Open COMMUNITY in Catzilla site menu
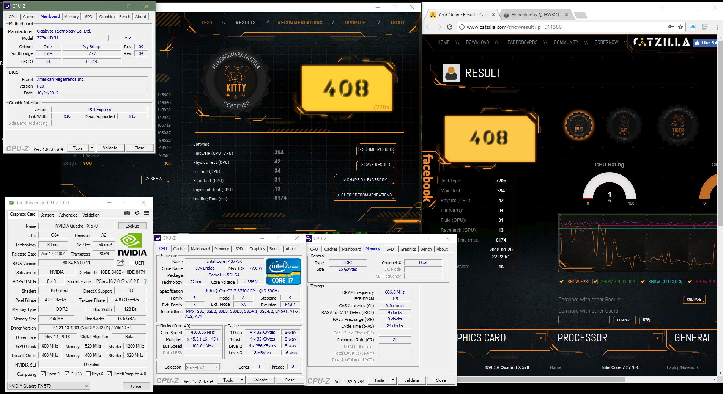723x394 pixels. [x=566, y=42]
